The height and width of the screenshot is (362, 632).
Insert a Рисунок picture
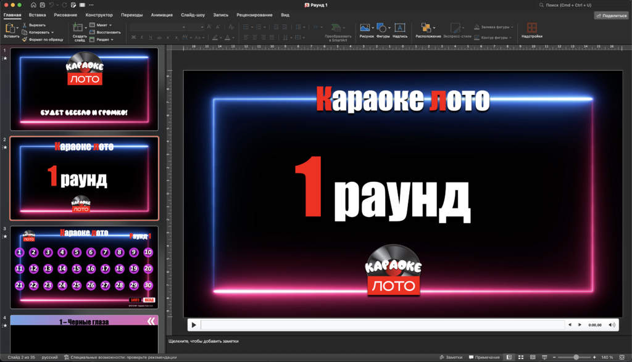coord(365,28)
